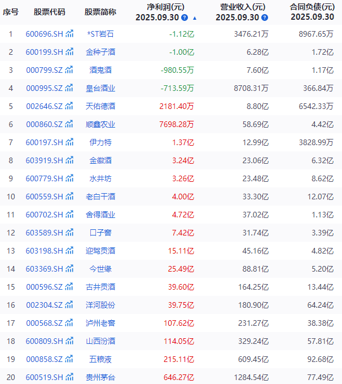Open the chart icon beside 603589.SH

69,233
